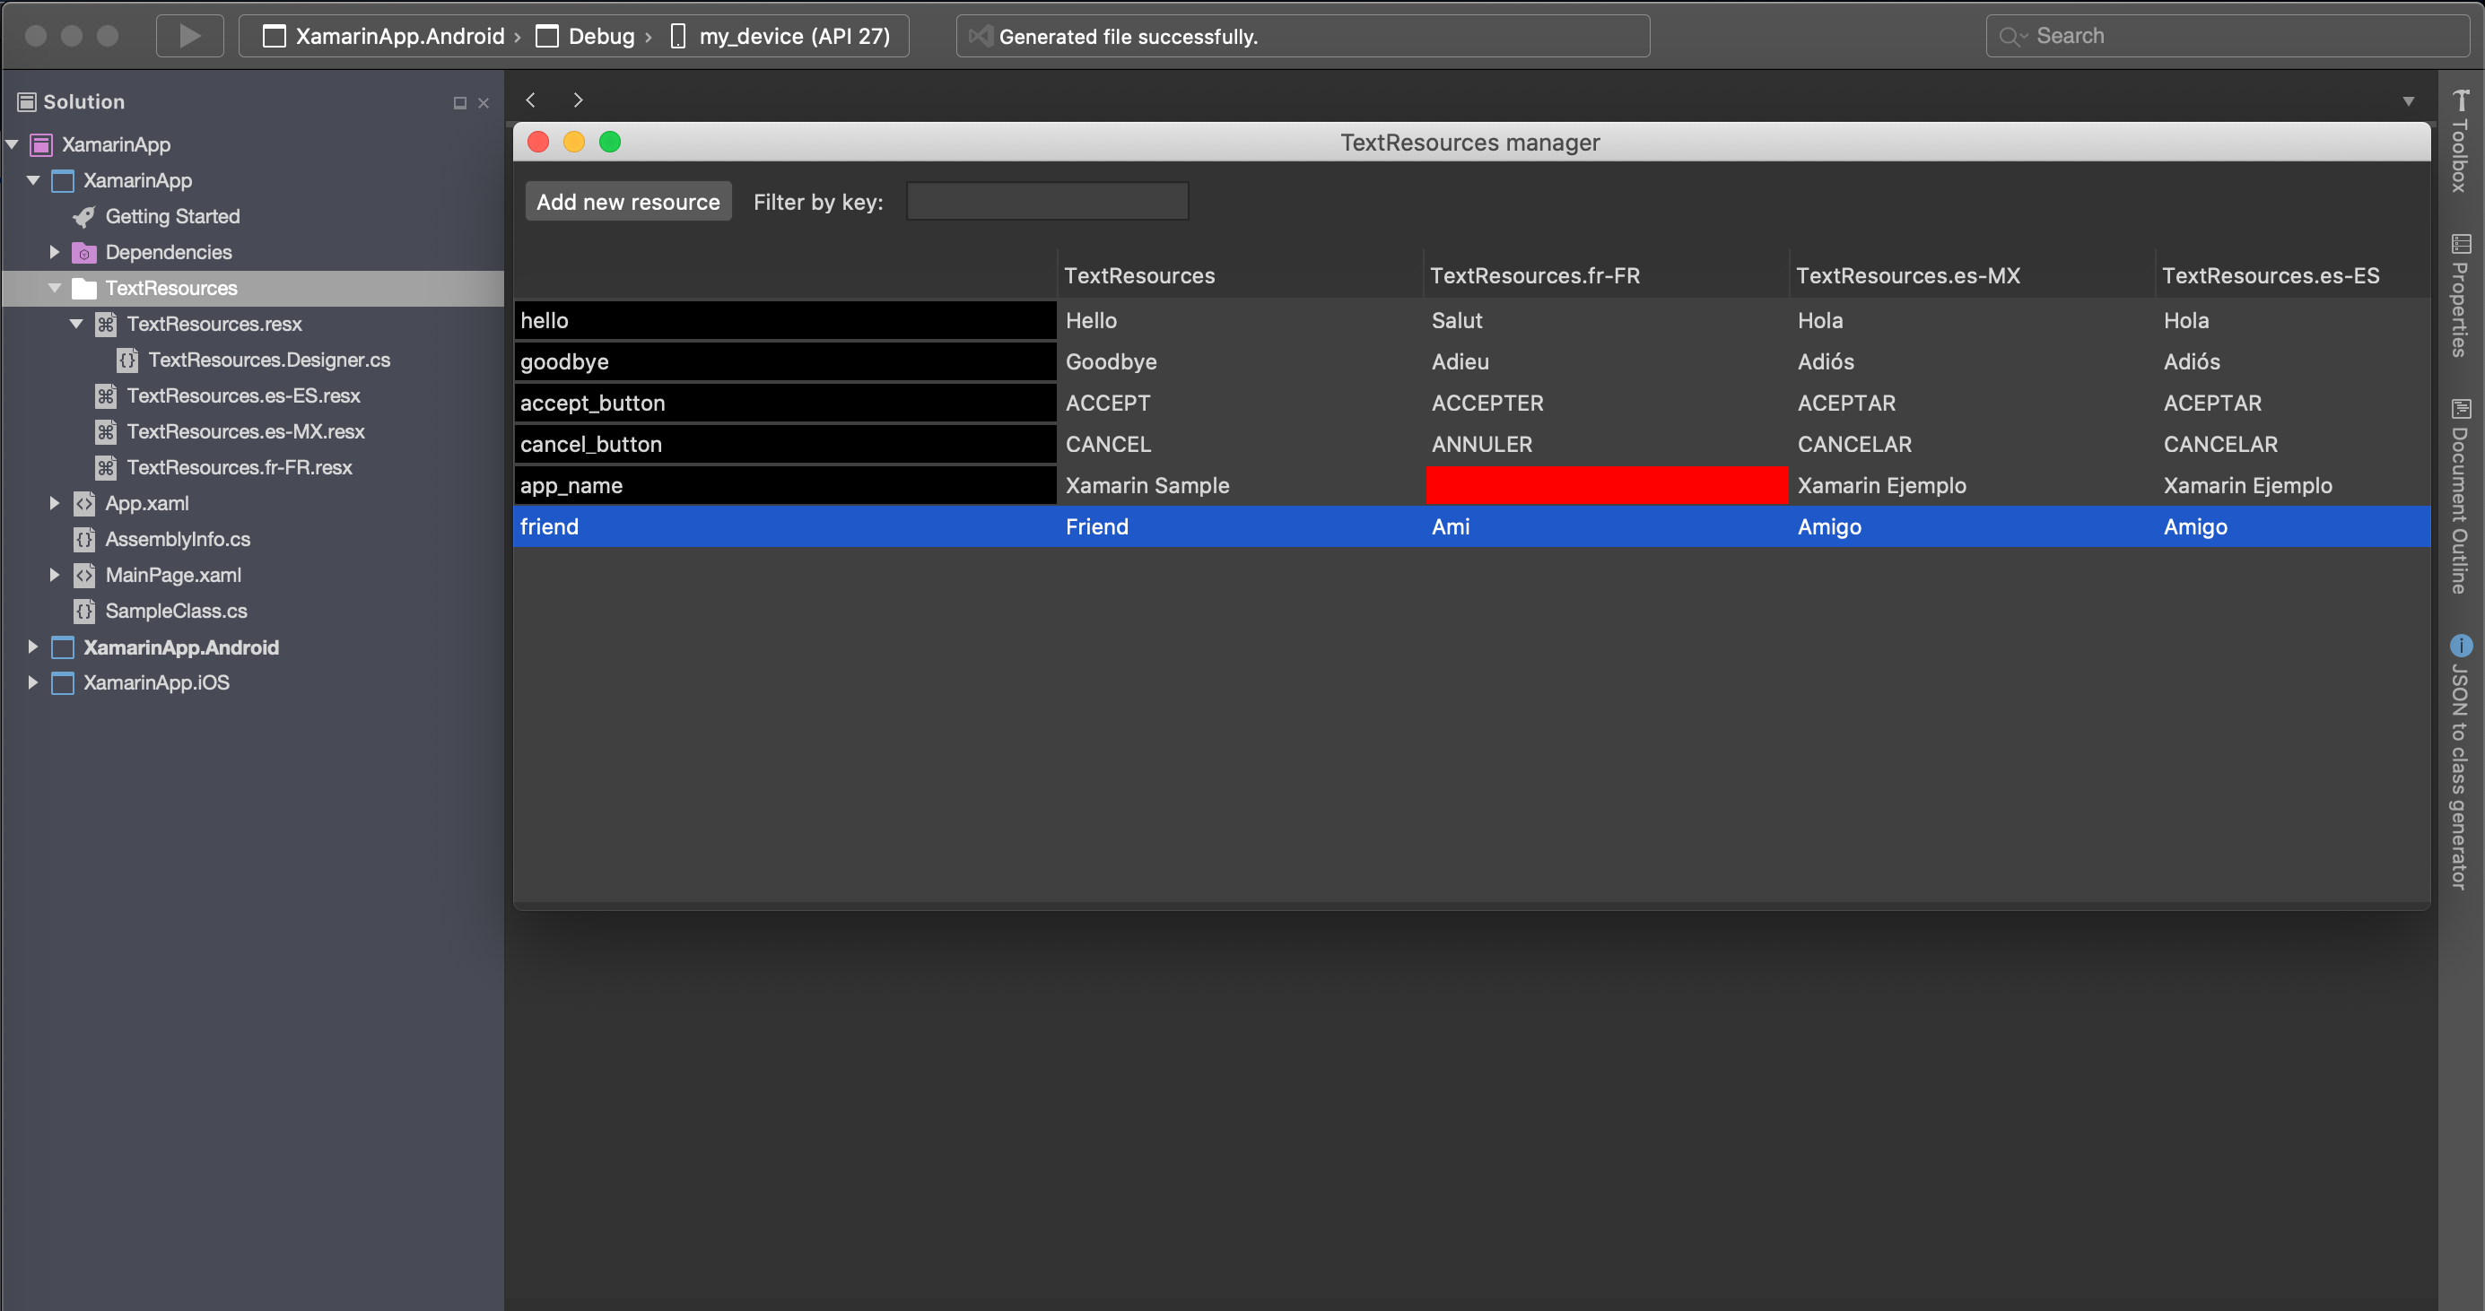The height and width of the screenshot is (1311, 2485).
Task: Select TextResources.fr-FR.resx in solution tree
Action: click(x=240, y=467)
